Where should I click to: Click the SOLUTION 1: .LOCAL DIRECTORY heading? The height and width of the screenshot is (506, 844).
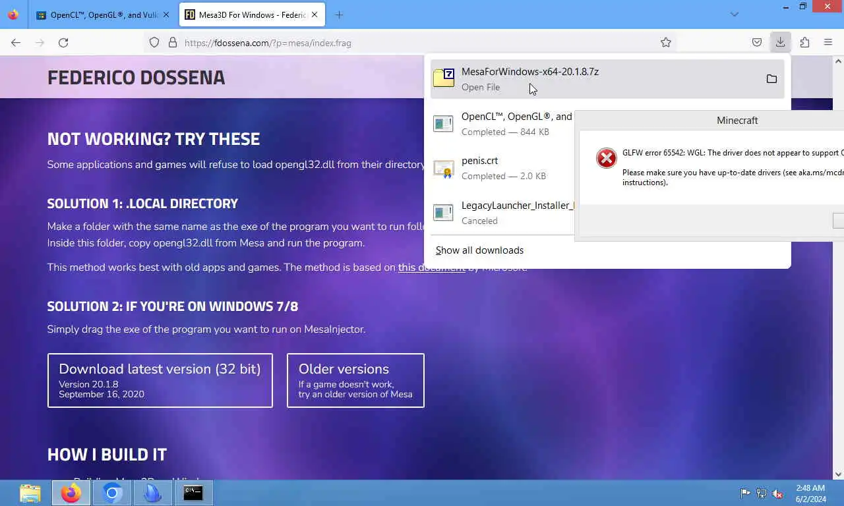pyautogui.click(x=142, y=204)
